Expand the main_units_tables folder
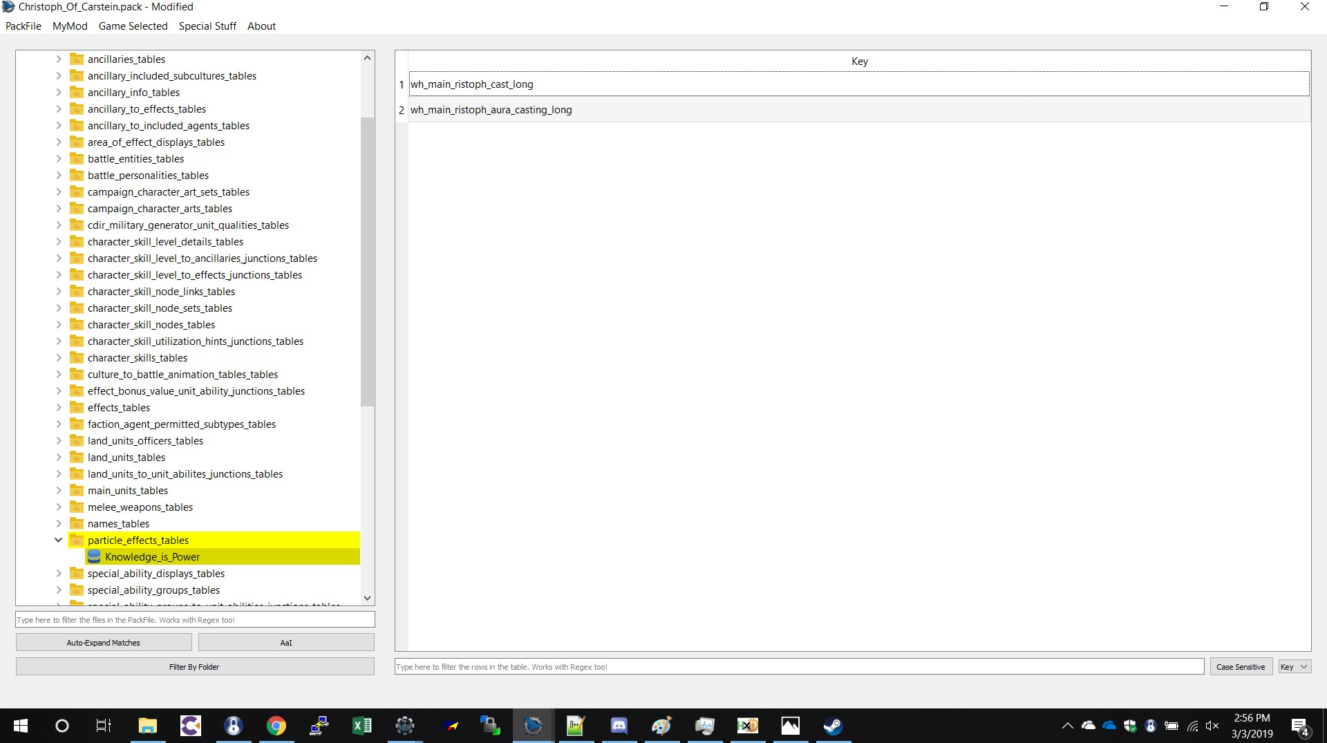 coord(59,491)
